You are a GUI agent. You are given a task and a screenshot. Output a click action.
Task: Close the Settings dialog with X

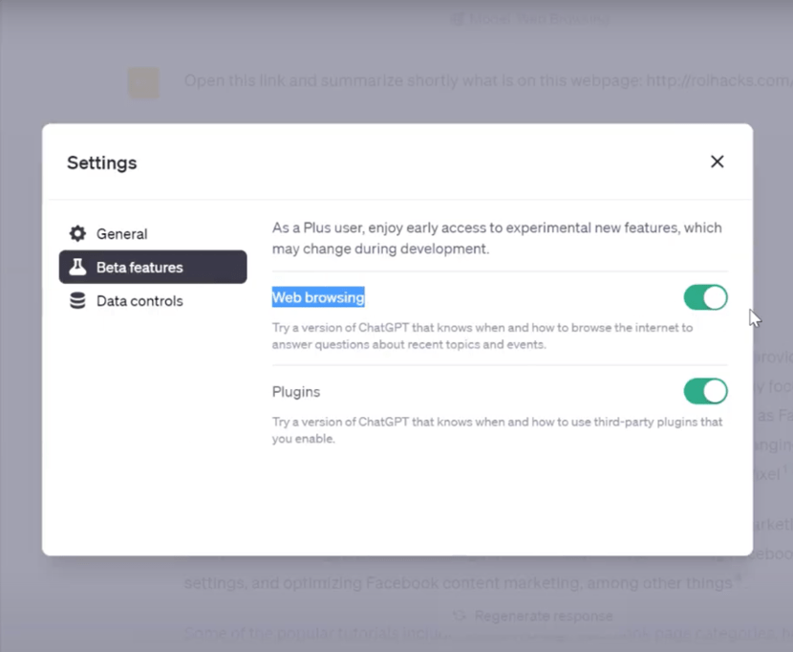click(x=717, y=162)
